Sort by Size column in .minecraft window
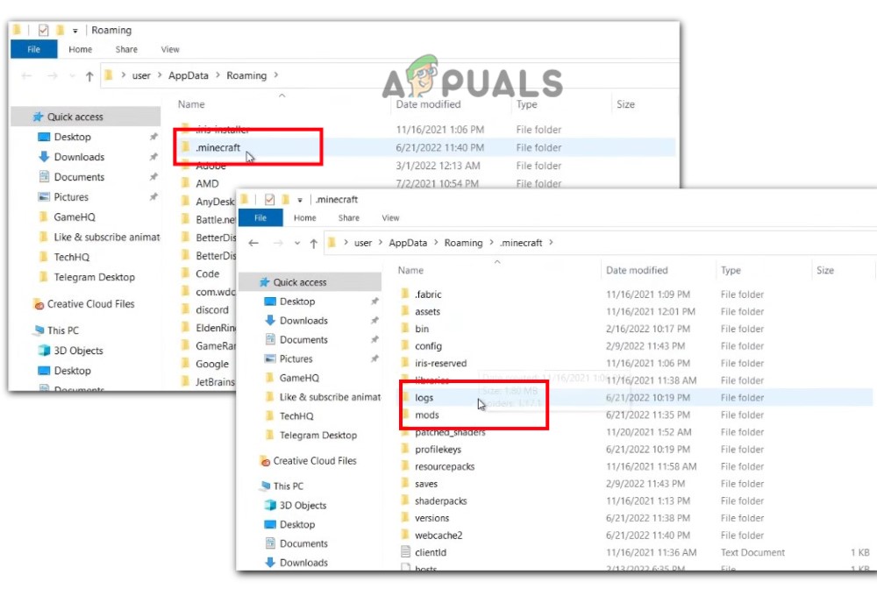Screen dimensions: 877x589 point(825,271)
